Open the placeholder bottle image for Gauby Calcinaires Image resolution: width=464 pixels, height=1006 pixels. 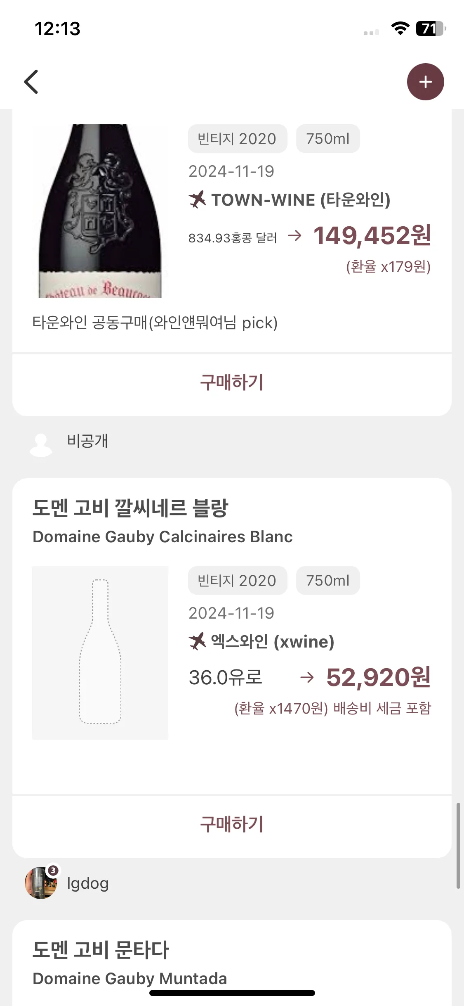100,652
